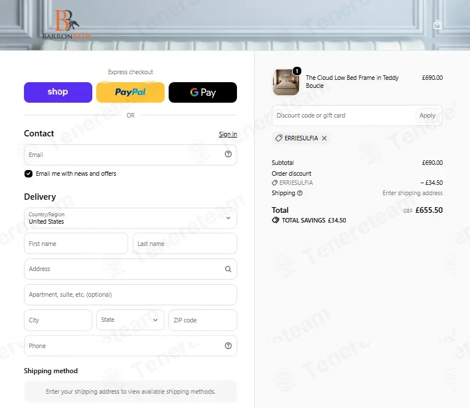Click the phone help question icon
The image size is (470, 408).
coord(228,346)
